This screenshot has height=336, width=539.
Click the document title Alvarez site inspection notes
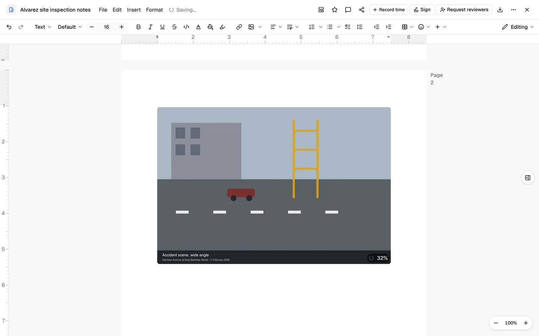pos(55,10)
